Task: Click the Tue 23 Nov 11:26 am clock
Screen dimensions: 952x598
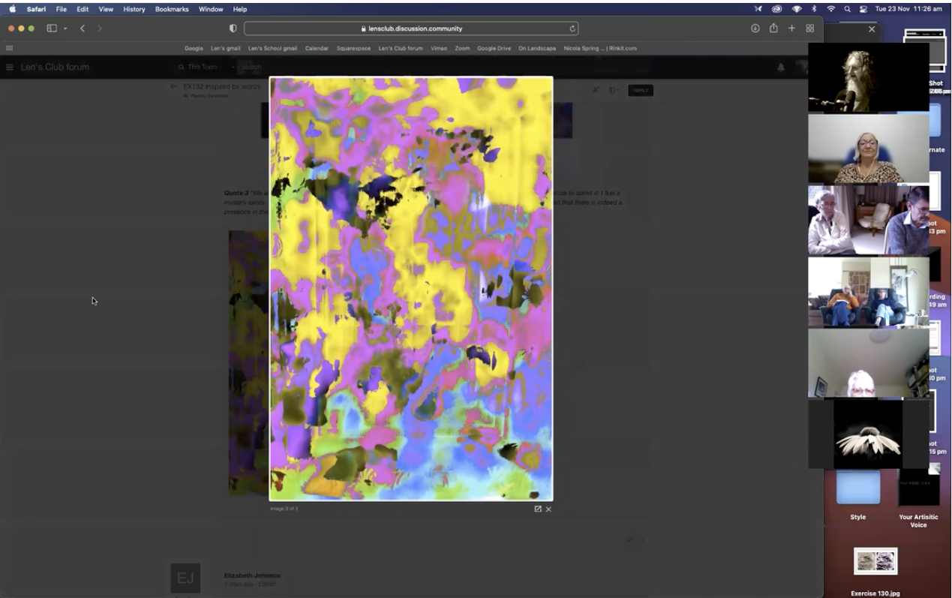Action: pyautogui.click(x=908, y=9)
